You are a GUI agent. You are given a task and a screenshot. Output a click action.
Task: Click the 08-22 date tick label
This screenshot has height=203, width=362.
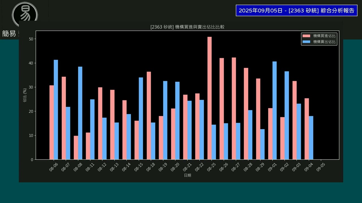click(x=199, y=167)
